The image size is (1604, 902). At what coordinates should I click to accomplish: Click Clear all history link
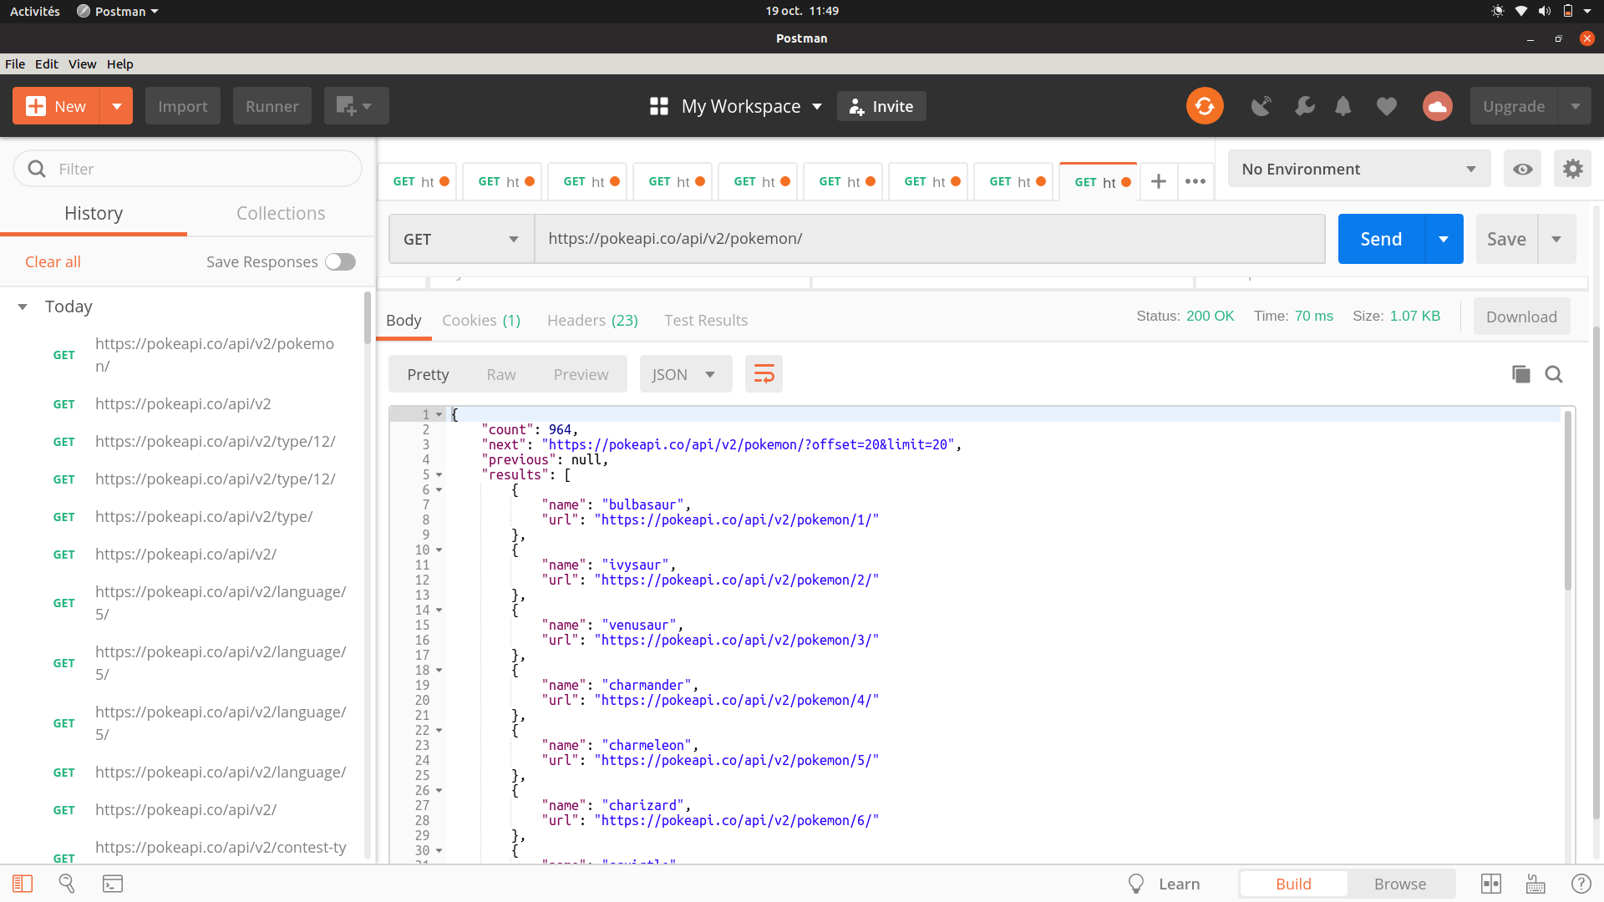pyautogui.click(x=53, y=261)
